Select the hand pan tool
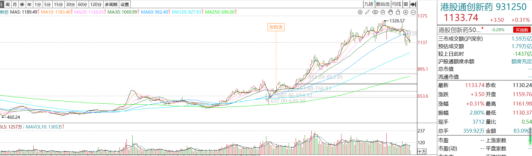Image resolution: width=532 pixels, height=156 pixels. coord(390,12)
